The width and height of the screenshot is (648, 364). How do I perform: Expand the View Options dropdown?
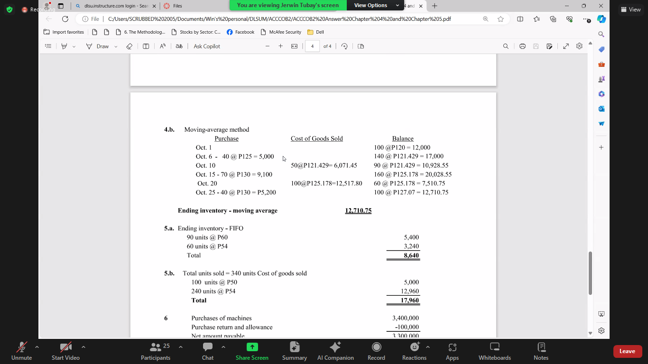377,5
